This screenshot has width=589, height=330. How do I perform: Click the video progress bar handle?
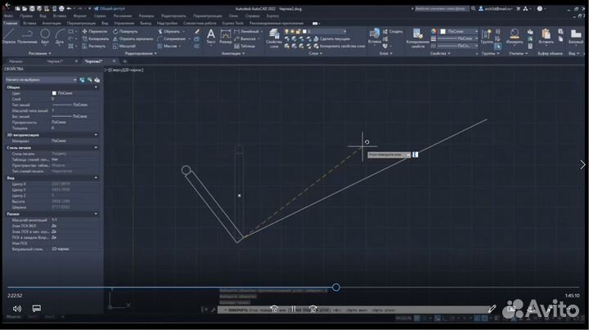click(335, 287)
